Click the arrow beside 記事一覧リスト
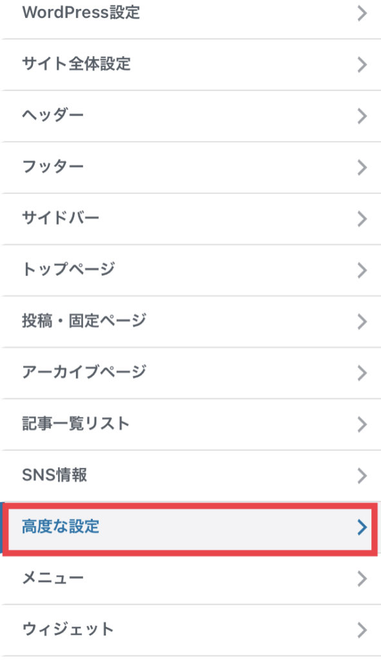Image resolution: width=381 pixels, height=660 pixels. pos(362,424)
